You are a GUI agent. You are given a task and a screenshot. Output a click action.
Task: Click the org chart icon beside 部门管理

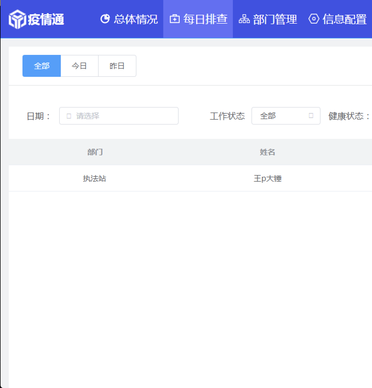(x=244, y=19)
